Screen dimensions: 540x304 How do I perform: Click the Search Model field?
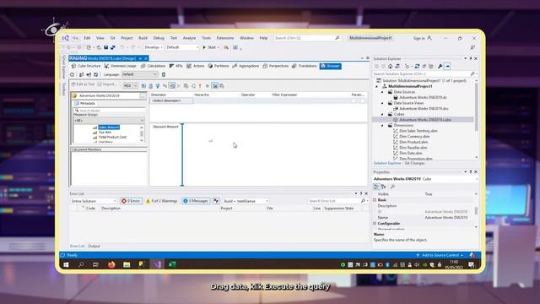[x=109, y=111]
